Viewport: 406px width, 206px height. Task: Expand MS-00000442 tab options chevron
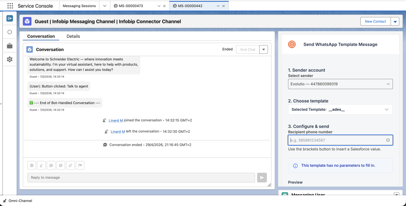click(x=218, y=6)
